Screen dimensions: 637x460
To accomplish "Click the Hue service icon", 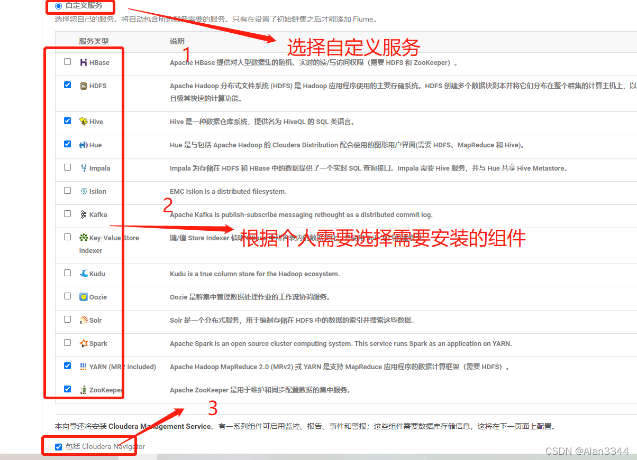I will (x=84, y=145).
